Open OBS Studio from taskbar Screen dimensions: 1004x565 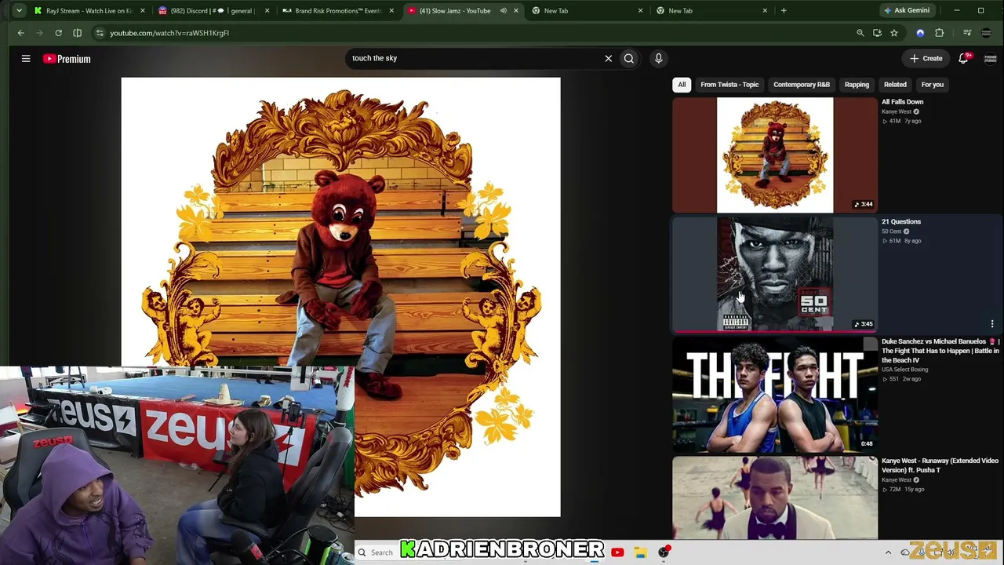coord(664,552)
